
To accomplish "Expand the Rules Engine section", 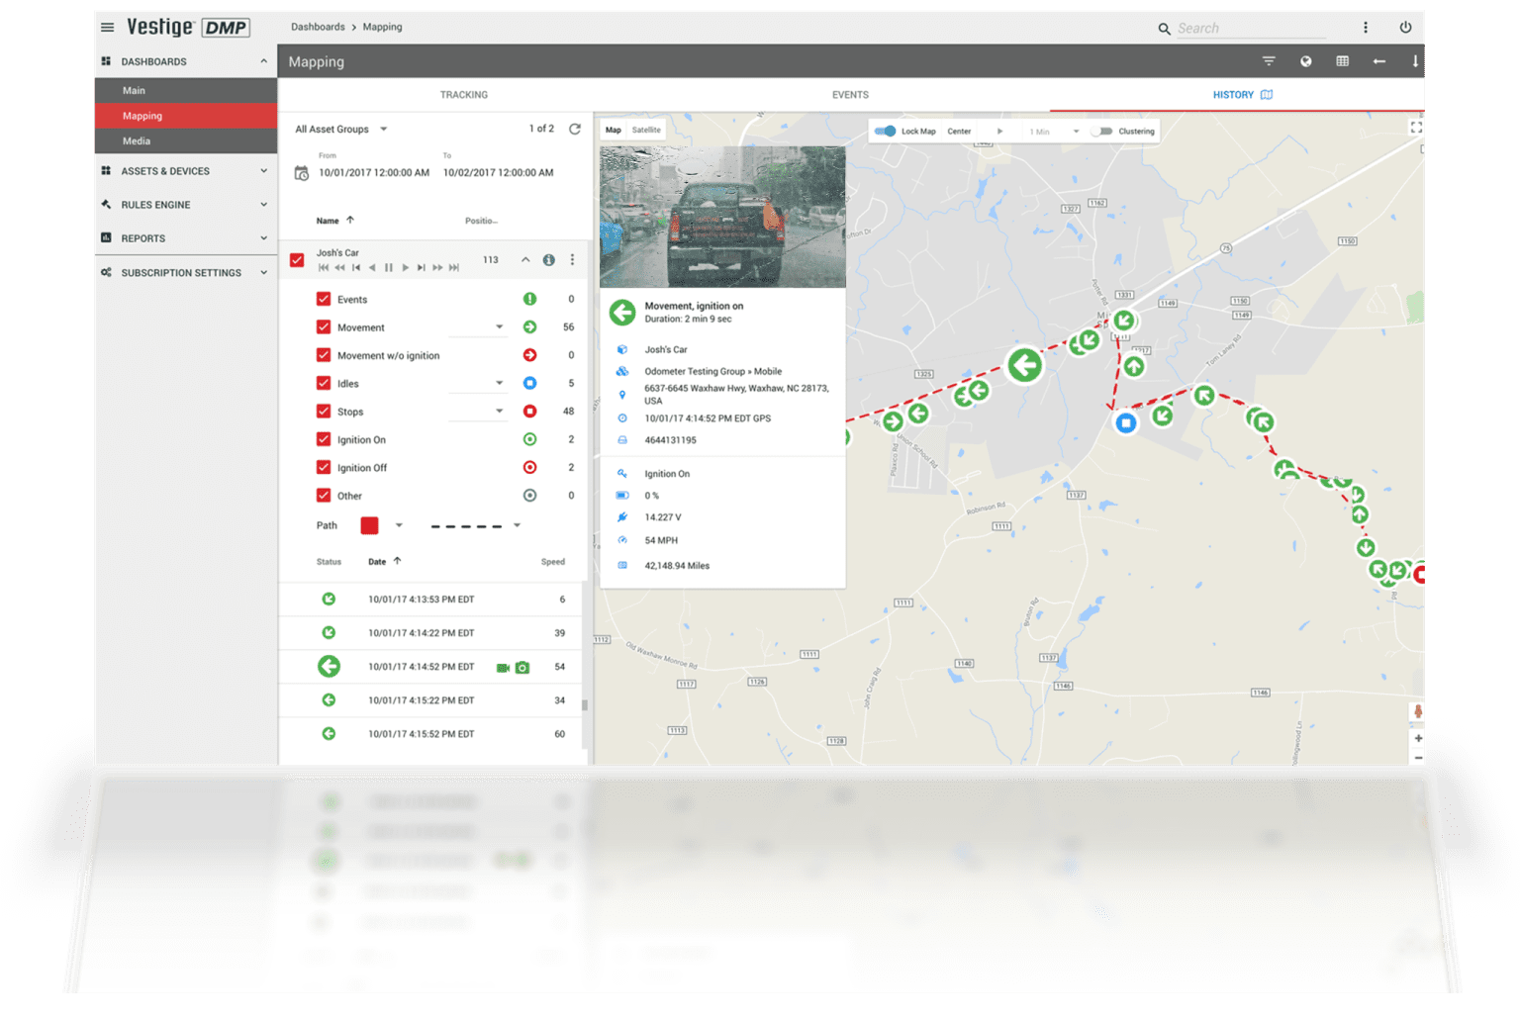I will [x=185, y=205].
